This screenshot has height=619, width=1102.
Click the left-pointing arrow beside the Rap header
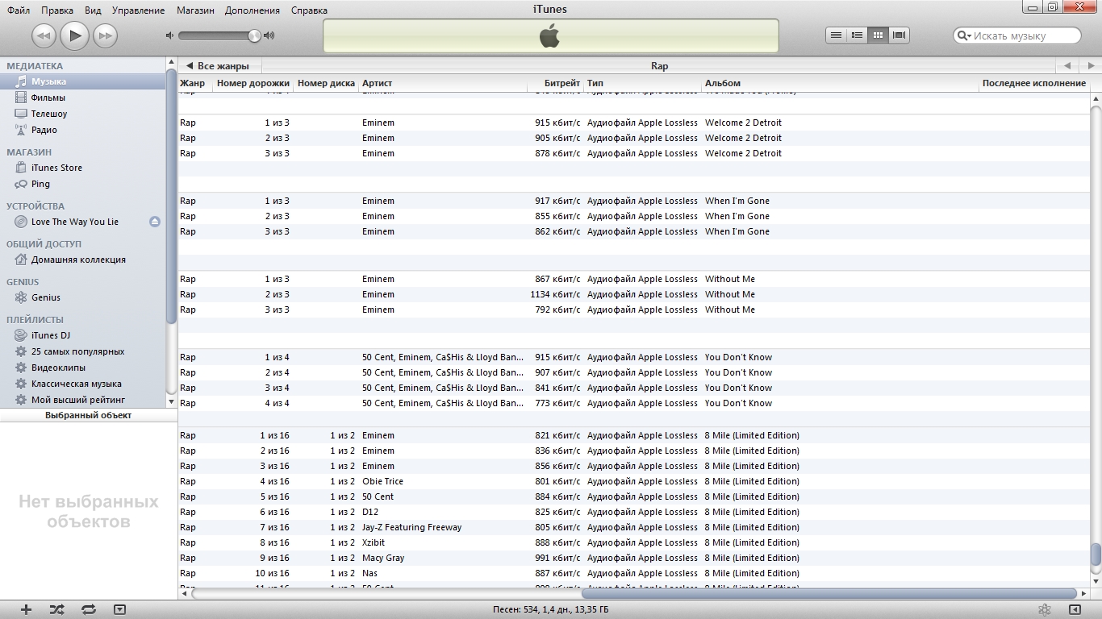[1067, 66]
